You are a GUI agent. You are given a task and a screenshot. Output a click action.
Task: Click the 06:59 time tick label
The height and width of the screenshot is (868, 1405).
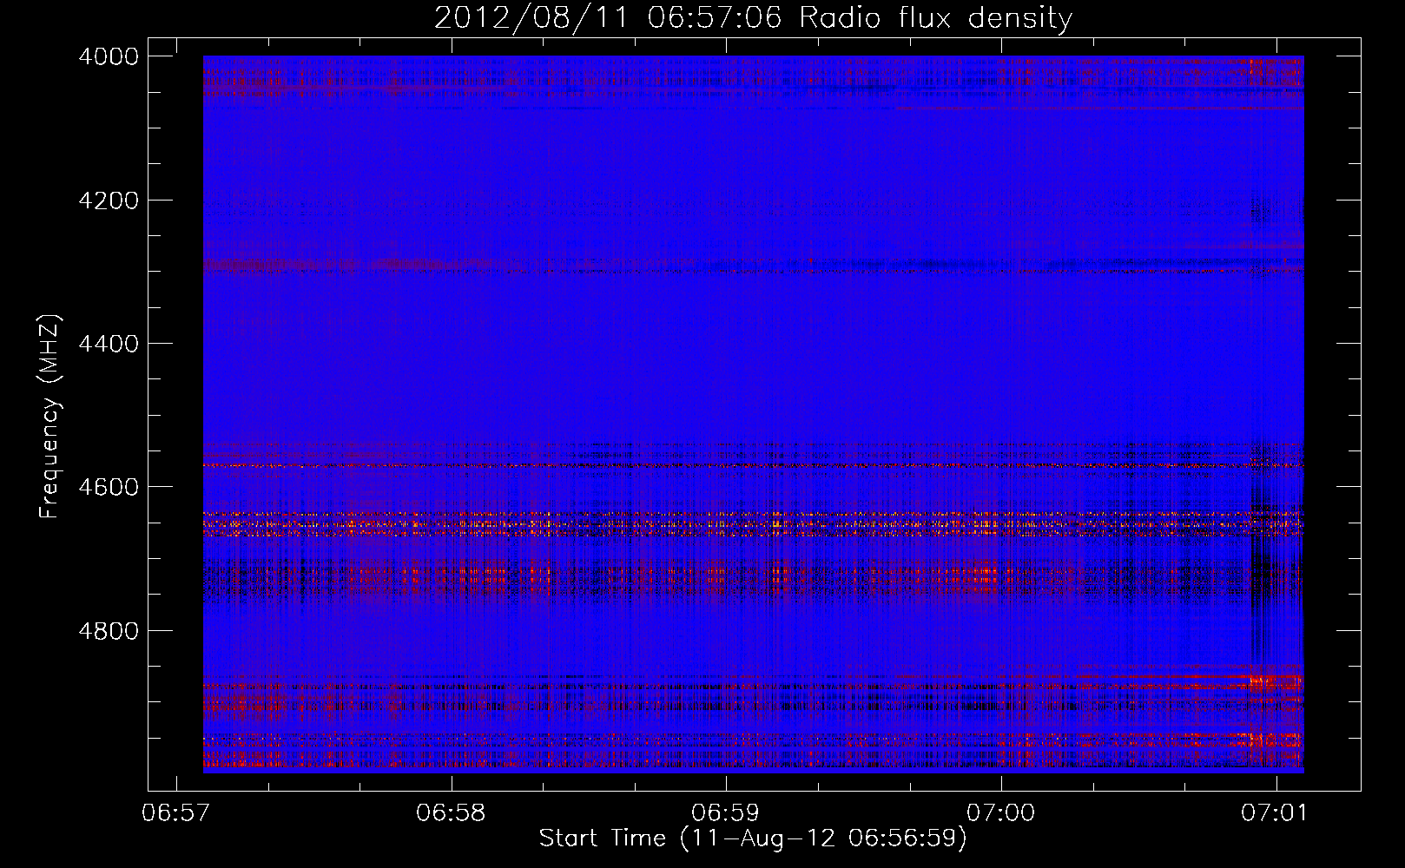click(x=725, y=812)
